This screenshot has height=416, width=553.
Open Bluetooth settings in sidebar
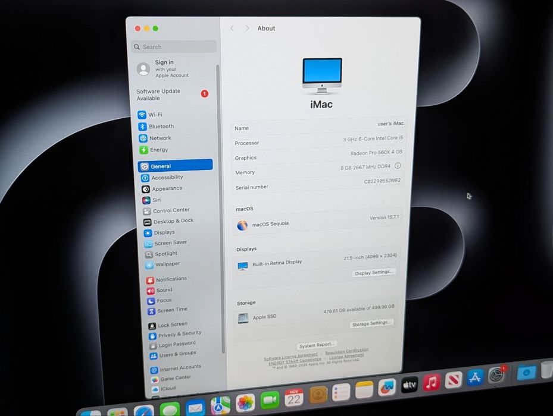tap(157, 126)
